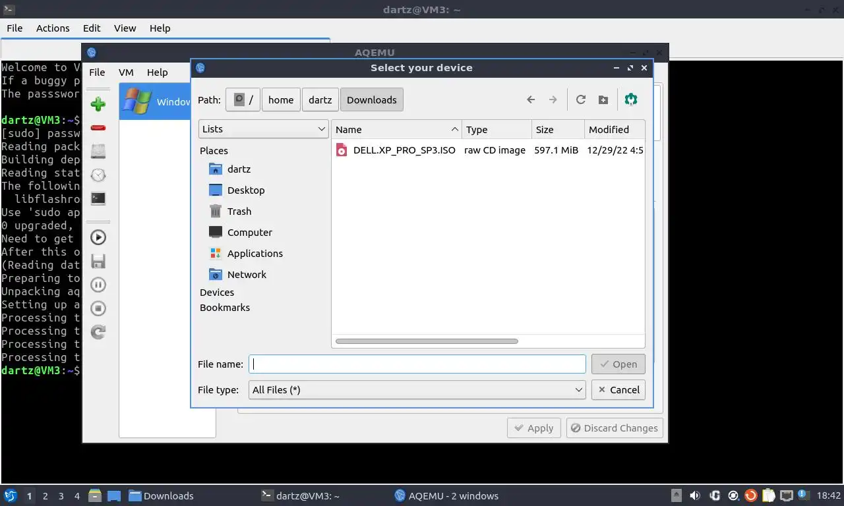Add a new VM with the green plus icon

[x=98, y=103]
